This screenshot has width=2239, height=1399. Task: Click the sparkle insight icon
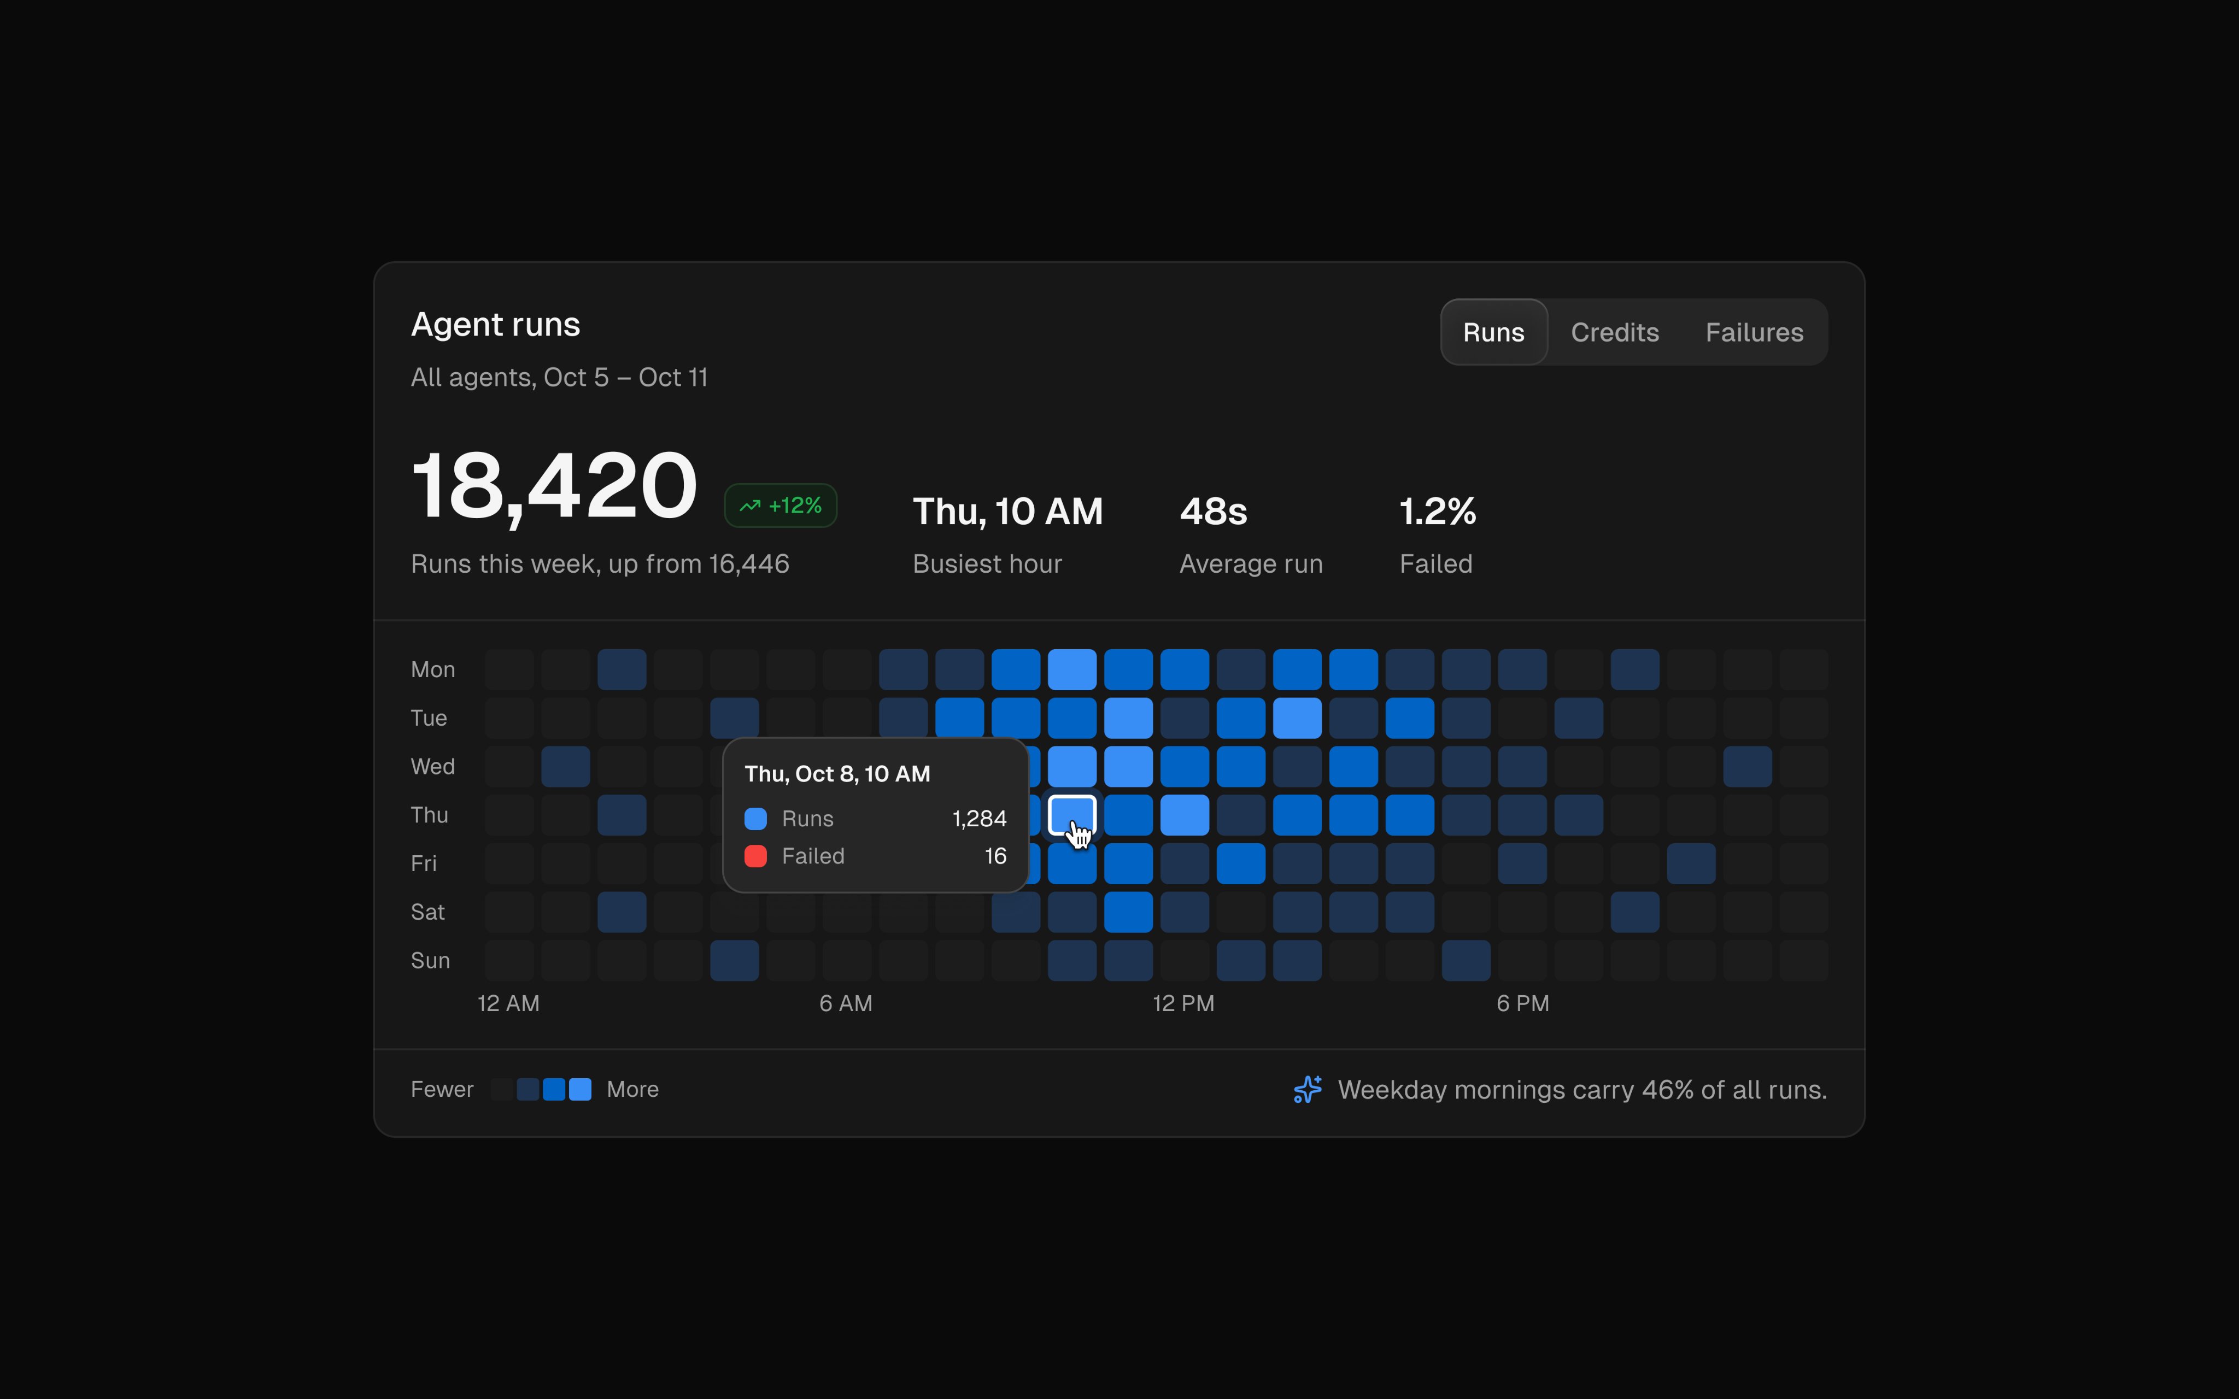[1308, 1089]
